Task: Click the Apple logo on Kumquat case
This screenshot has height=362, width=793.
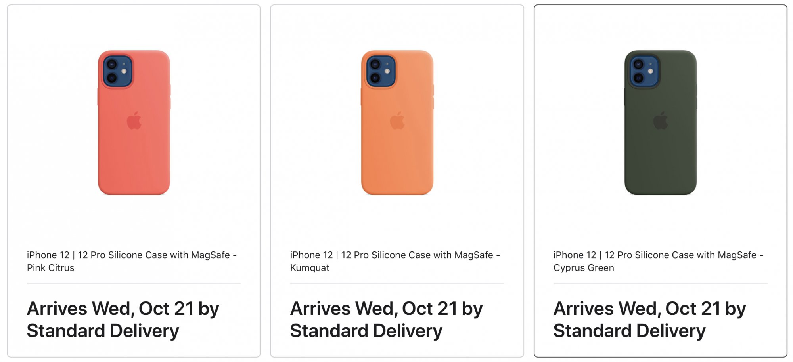Action: pyautogui.click(x=397, y=121)
